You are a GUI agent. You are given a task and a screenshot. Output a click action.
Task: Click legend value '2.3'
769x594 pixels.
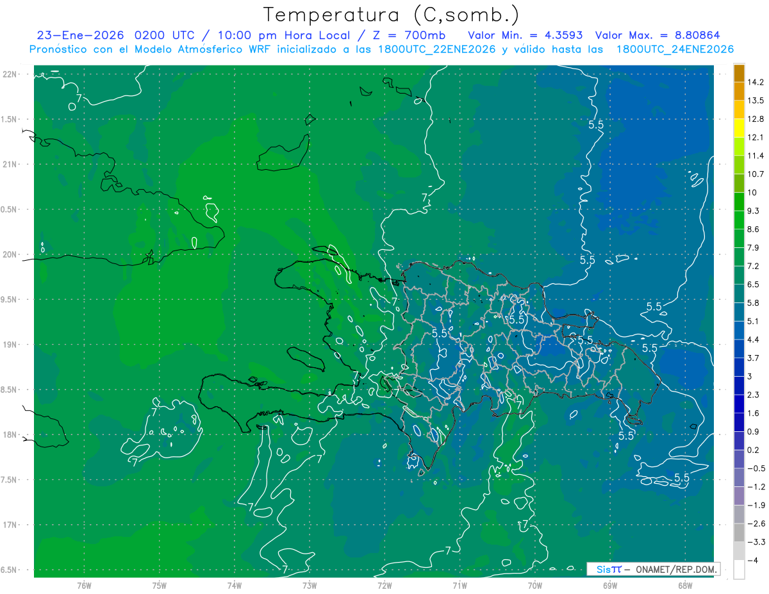752,395
